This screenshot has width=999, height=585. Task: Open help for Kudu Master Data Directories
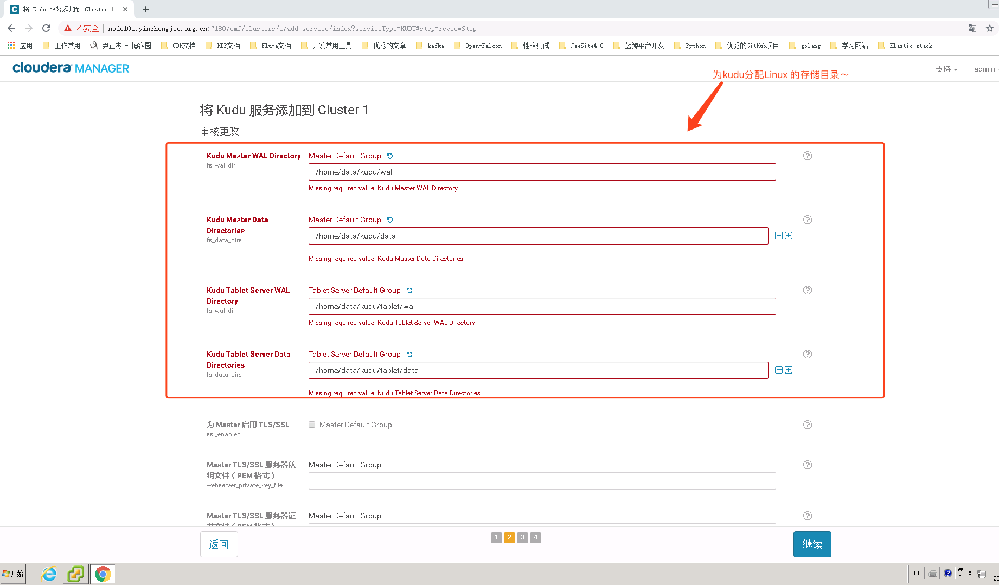point(808,220)
